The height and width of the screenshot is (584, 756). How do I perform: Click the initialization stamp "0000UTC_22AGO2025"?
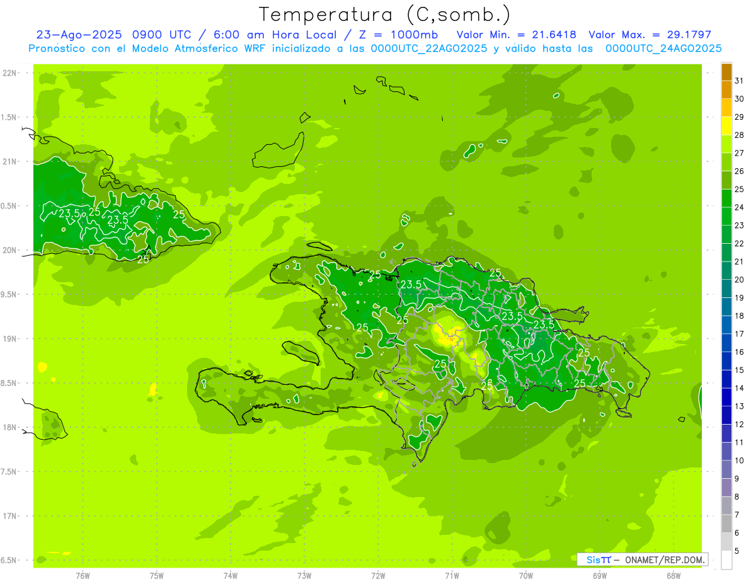point(429,48)
